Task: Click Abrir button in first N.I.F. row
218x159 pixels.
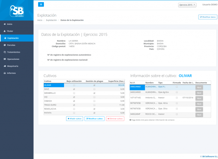Action: pos(199,87)
